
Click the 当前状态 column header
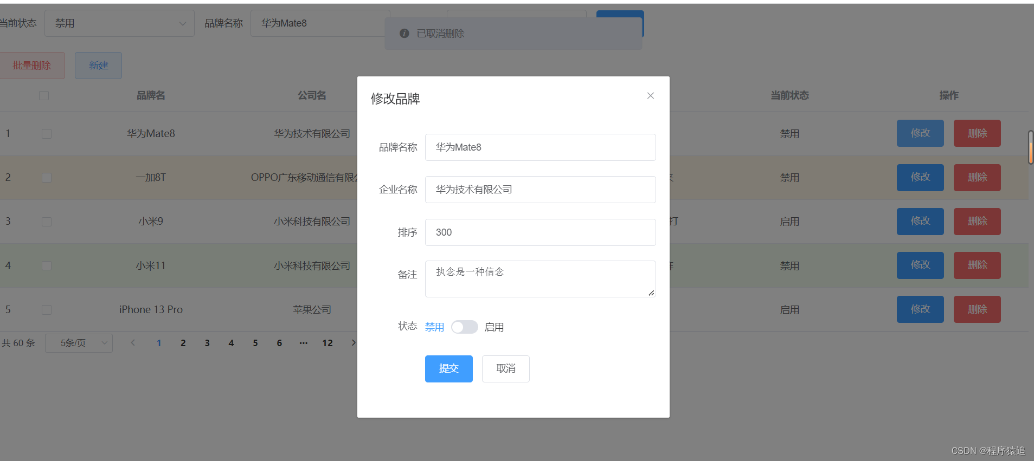coord(789,96)
